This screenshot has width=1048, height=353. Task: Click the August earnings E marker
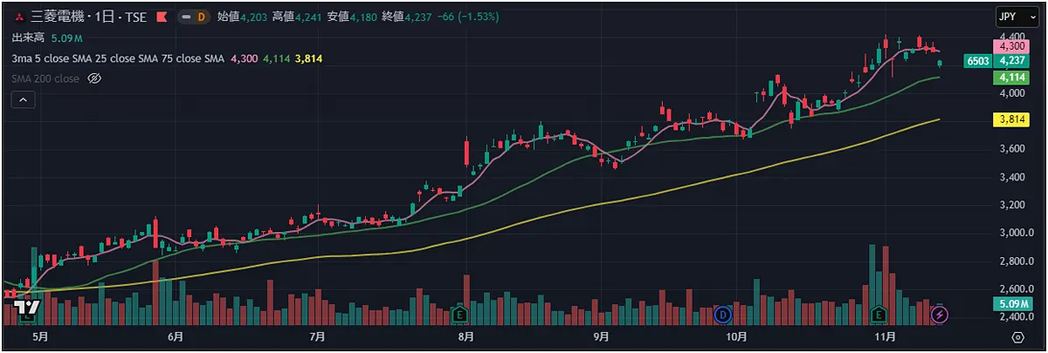460,313
